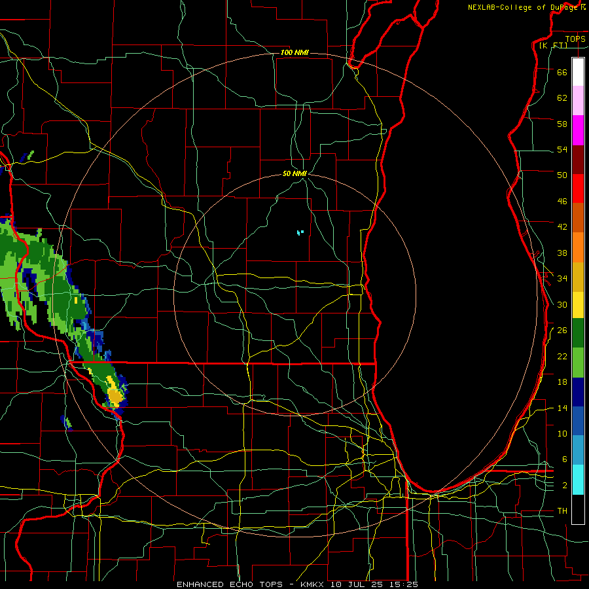The image size is (589, 589).
Task: Click the TOPS legend title
Action: (575, 39)
